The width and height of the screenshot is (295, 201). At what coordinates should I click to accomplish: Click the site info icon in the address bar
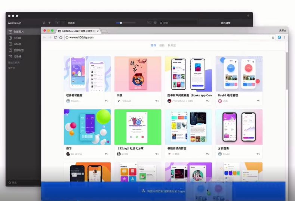click(67, 37)
